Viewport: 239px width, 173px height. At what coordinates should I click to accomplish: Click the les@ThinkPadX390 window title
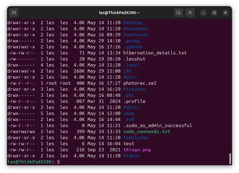[119, 13]
